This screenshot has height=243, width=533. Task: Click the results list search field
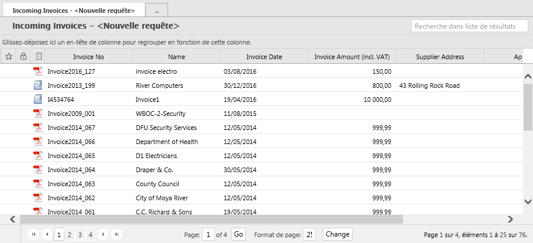(470, 26)
